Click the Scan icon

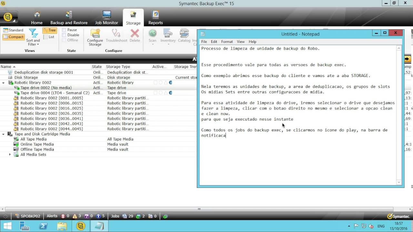pyautogui.click(x=153, y=33)
